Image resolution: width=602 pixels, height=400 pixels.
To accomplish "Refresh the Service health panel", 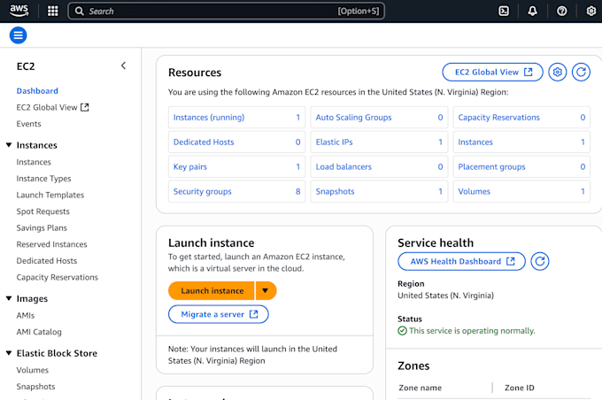I will [540, 261].
